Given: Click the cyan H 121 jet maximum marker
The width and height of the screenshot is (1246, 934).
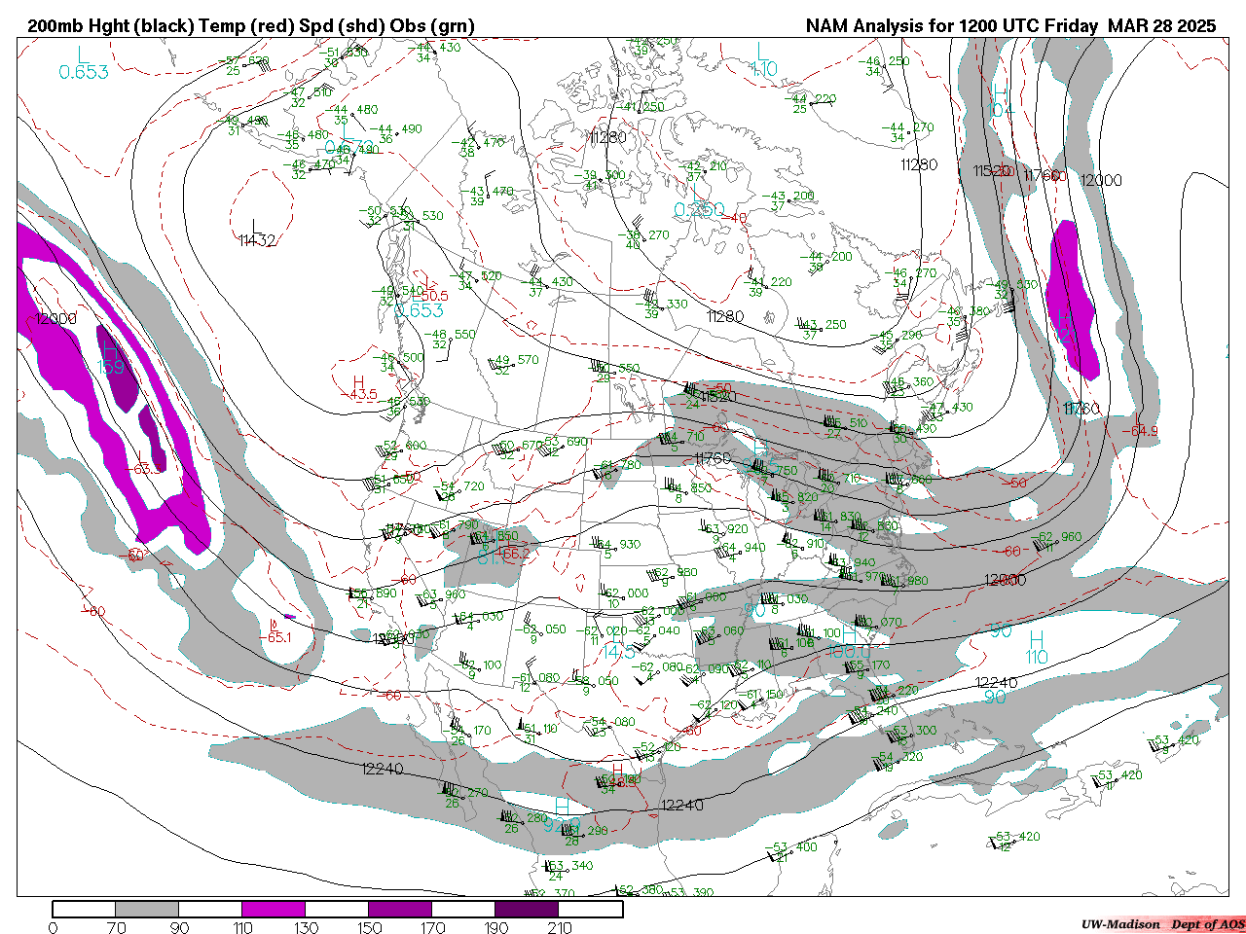Looking at the screenshot, I should pyautogui.click(x=1065, y=326).
